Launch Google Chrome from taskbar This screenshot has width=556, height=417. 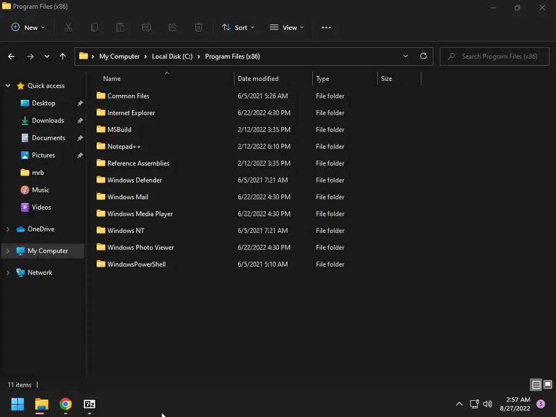66,404
